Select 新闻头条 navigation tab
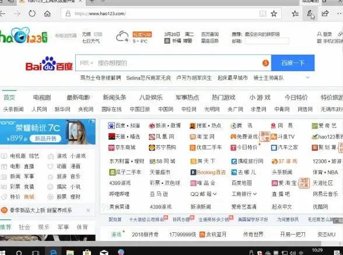 (114, 97)
